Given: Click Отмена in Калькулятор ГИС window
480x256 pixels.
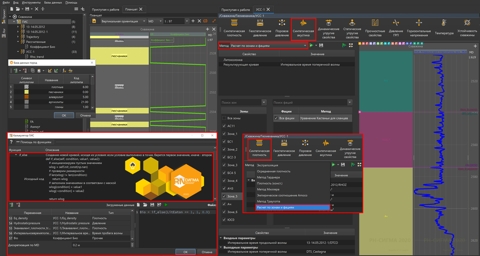Looking at the screenshot, I should [x=206, y=252].
